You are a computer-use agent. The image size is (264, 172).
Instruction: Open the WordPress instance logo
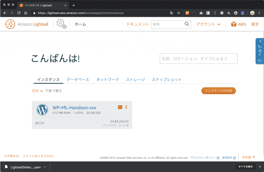(42, 110)
